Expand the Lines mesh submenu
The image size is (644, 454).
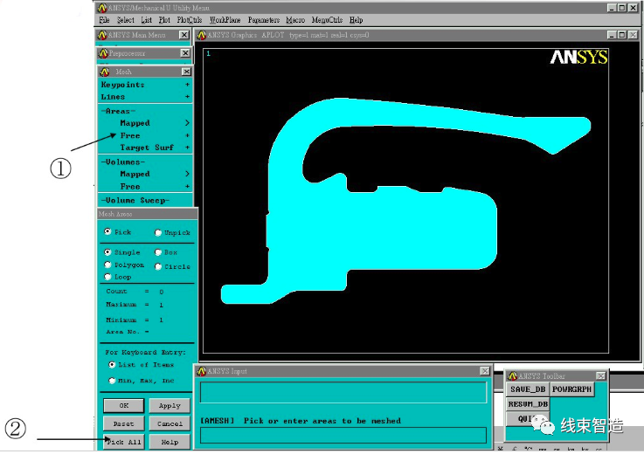[x=145, y=97]
